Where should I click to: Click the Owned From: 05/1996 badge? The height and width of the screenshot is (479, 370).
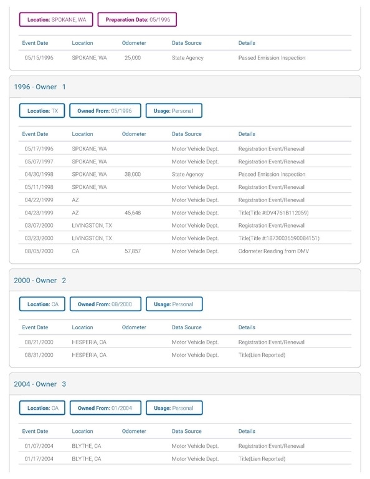(105, 111)
